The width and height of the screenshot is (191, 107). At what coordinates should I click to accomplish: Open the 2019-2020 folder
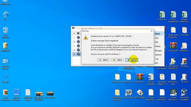pyautogui.click(x=184, y=31)
